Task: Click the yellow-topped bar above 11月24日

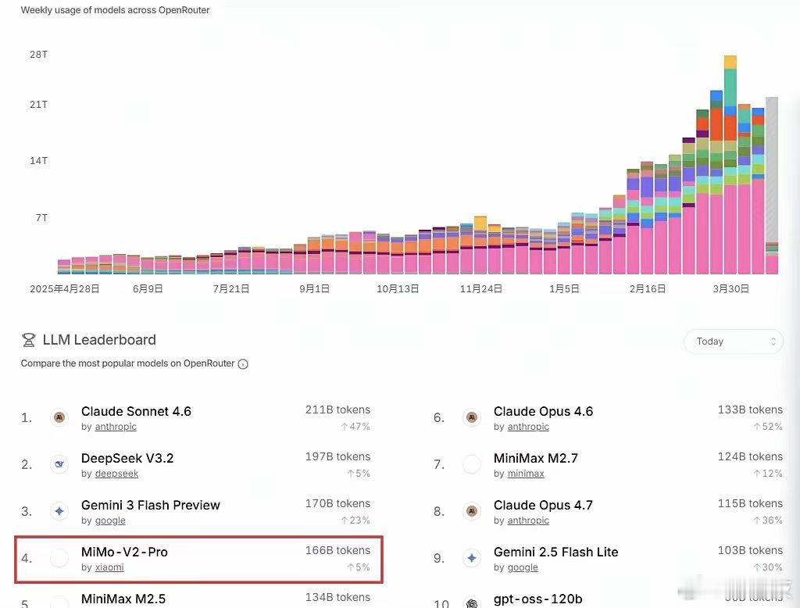Action: pos(480,245)
